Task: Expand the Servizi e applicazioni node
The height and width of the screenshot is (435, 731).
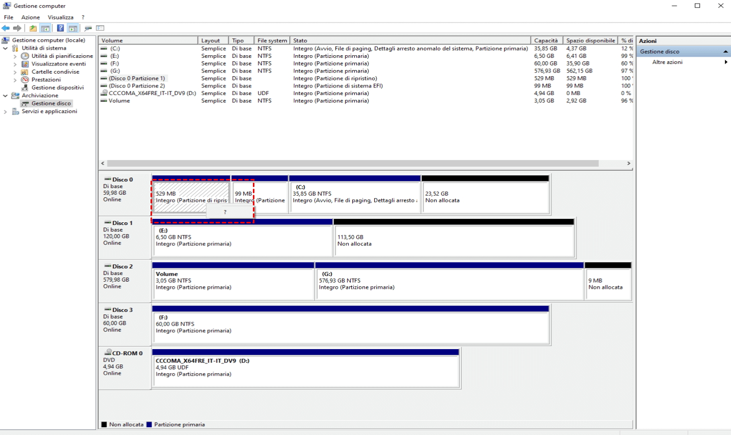Action: point(6,111)
